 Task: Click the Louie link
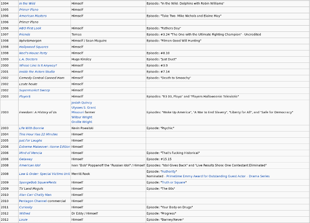coord(23,220)
